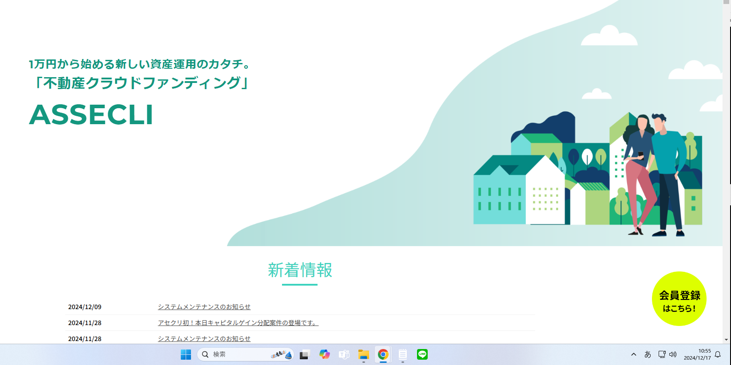Open the network status tray icon

(662, 354)
